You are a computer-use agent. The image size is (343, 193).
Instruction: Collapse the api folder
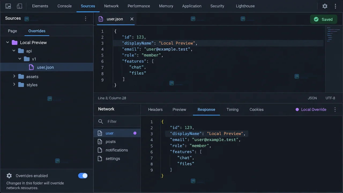click(14, 50)
